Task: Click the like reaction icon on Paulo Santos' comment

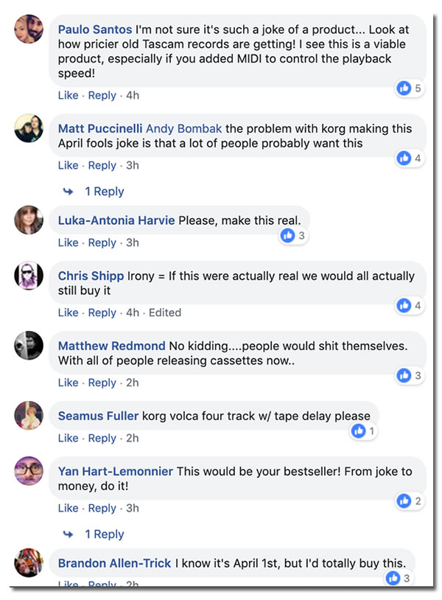Action: 404,88
